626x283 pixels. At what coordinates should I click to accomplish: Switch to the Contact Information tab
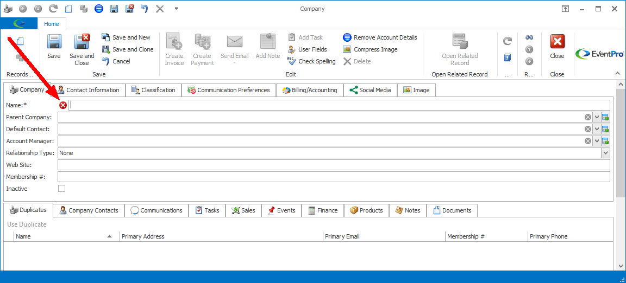pos(89,90)
